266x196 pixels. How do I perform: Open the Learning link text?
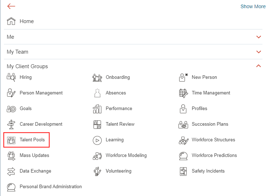point(115,140)
